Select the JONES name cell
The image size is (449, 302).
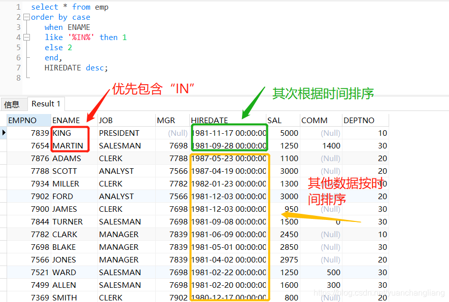point(74,259)
